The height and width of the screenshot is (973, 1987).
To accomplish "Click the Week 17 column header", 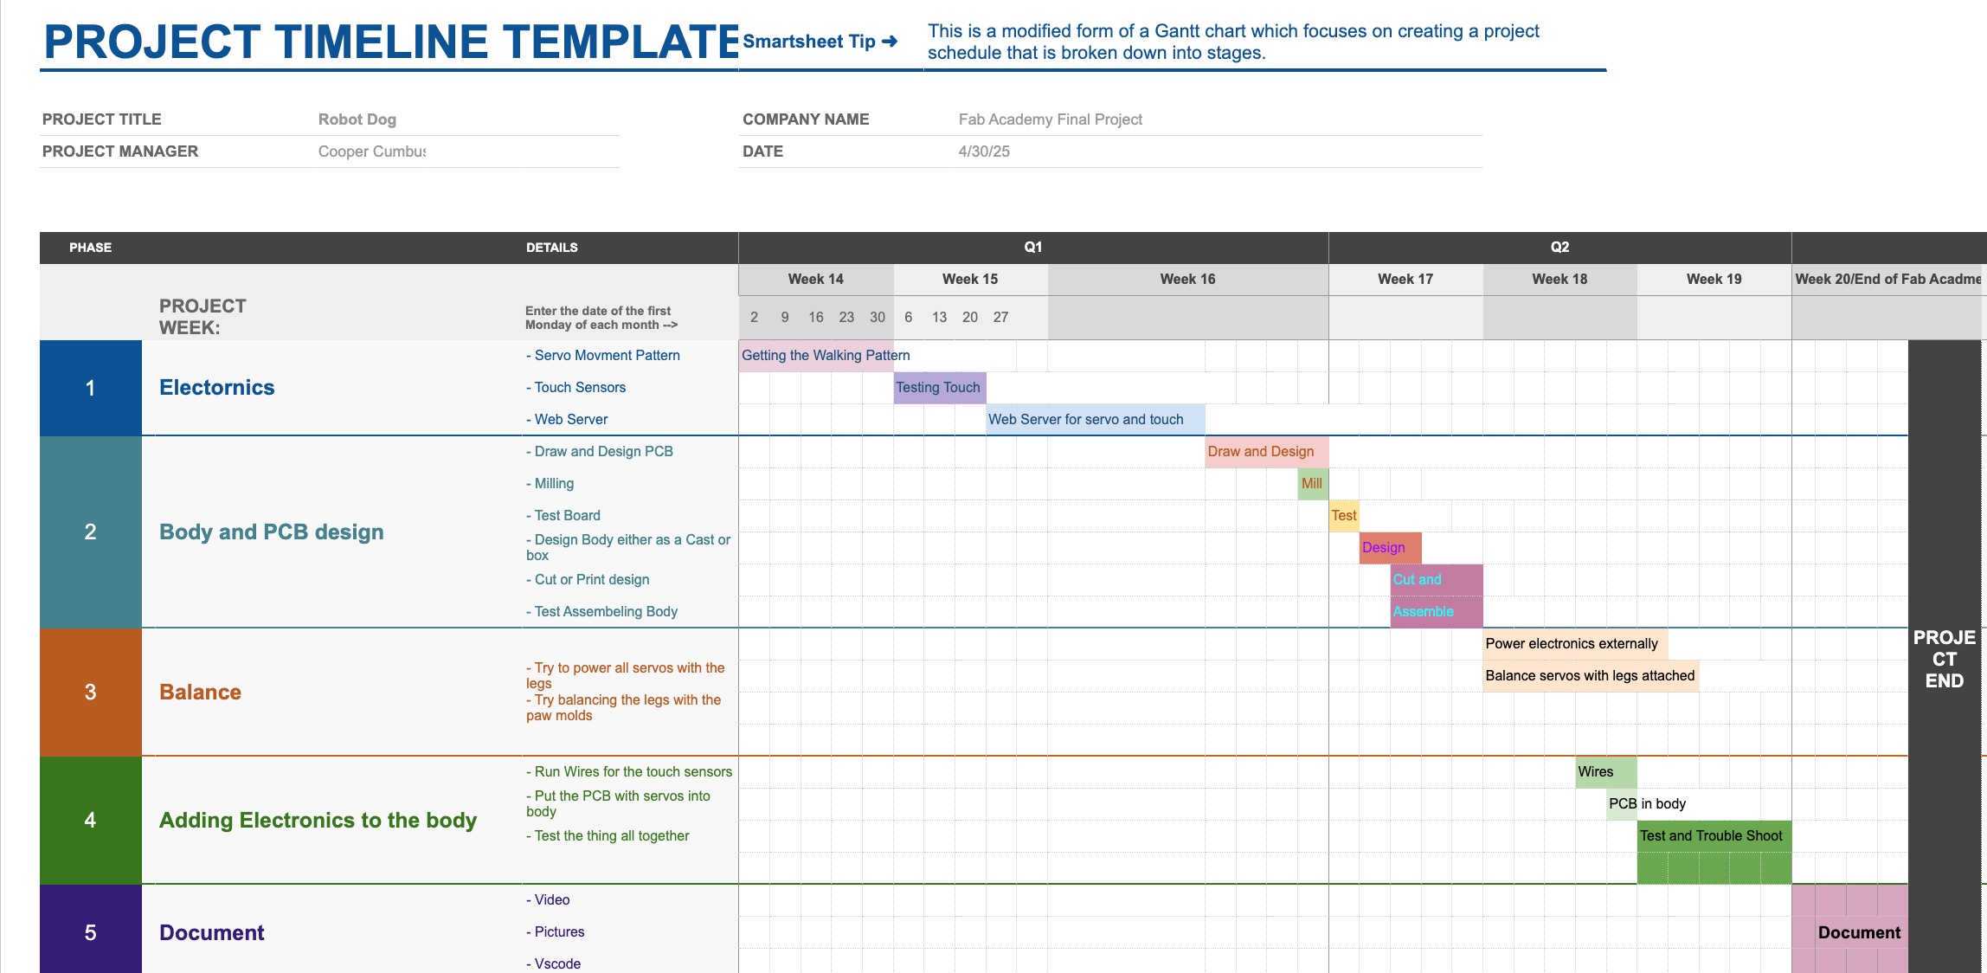I will (x=1405, y=280).
